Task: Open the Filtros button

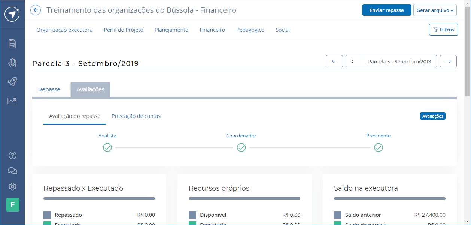Action: click(x=444, y=30)
